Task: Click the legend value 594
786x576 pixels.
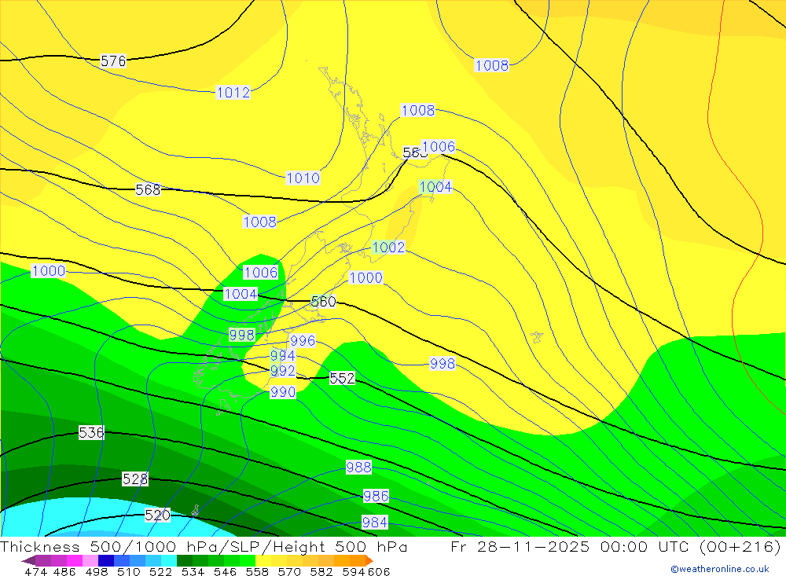Action: tap(354, 571)
